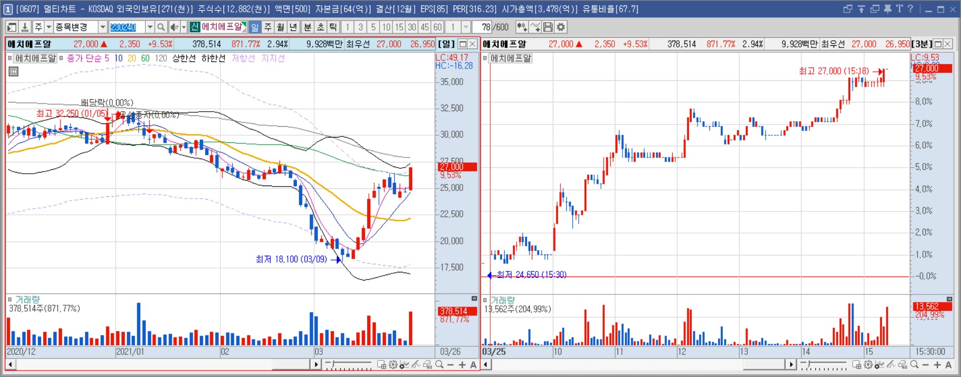Open chart settings gear in top toolbar
Viewport: 961px width, 377px height.
(561, 27)
